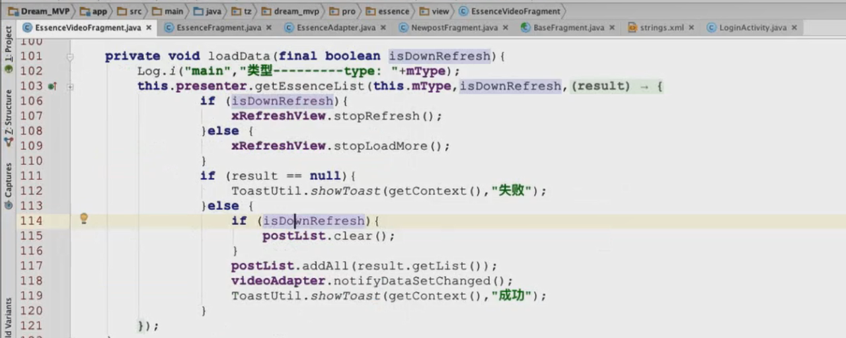Click the Dream_MVP breadcrumb
846x338 pixels.
coord(38,11)
